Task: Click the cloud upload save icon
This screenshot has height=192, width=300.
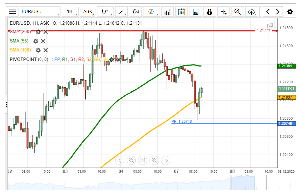Action: pyautogui.click(x=252, y=12)
